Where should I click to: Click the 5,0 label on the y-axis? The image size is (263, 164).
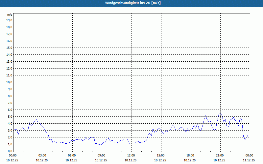(x=10, y=116)
